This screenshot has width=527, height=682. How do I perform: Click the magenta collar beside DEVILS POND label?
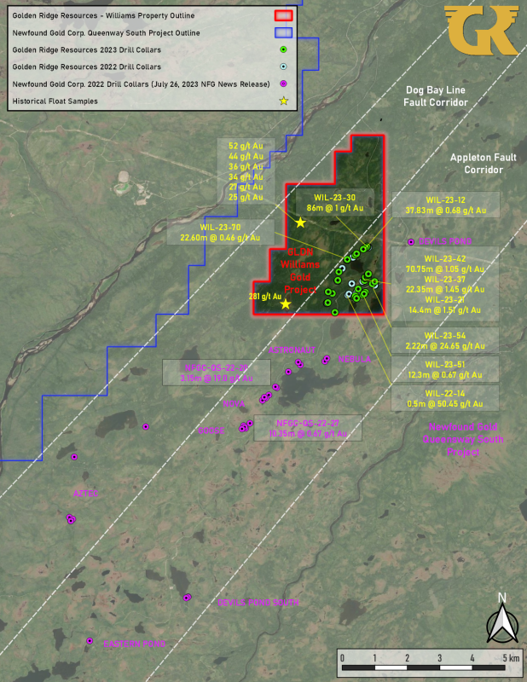tap(411, 242)
